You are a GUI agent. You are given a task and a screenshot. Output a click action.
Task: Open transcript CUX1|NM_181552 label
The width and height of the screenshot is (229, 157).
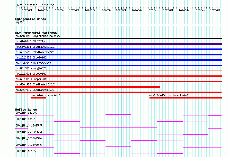click(x=26, y=151)
